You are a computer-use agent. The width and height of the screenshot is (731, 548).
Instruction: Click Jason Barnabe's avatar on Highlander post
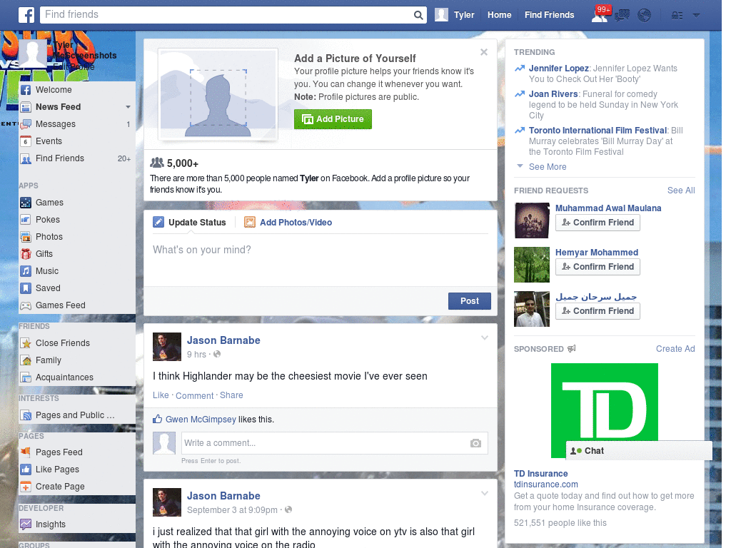[167, 347]
